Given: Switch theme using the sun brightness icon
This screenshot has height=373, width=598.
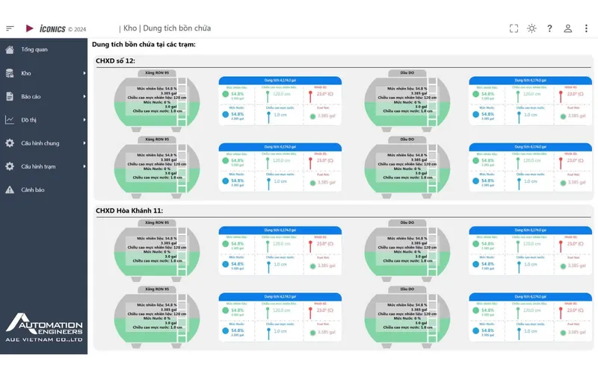Looking at the screenshot, I should 531,28.
